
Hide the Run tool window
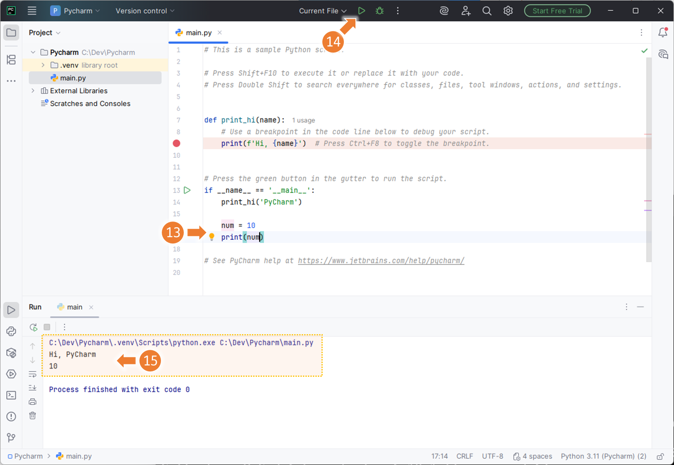point(640,307)
